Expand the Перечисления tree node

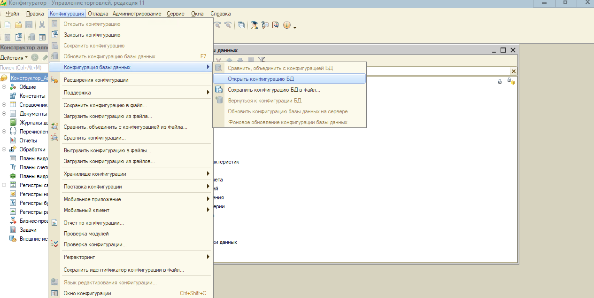tap(4, 132)
